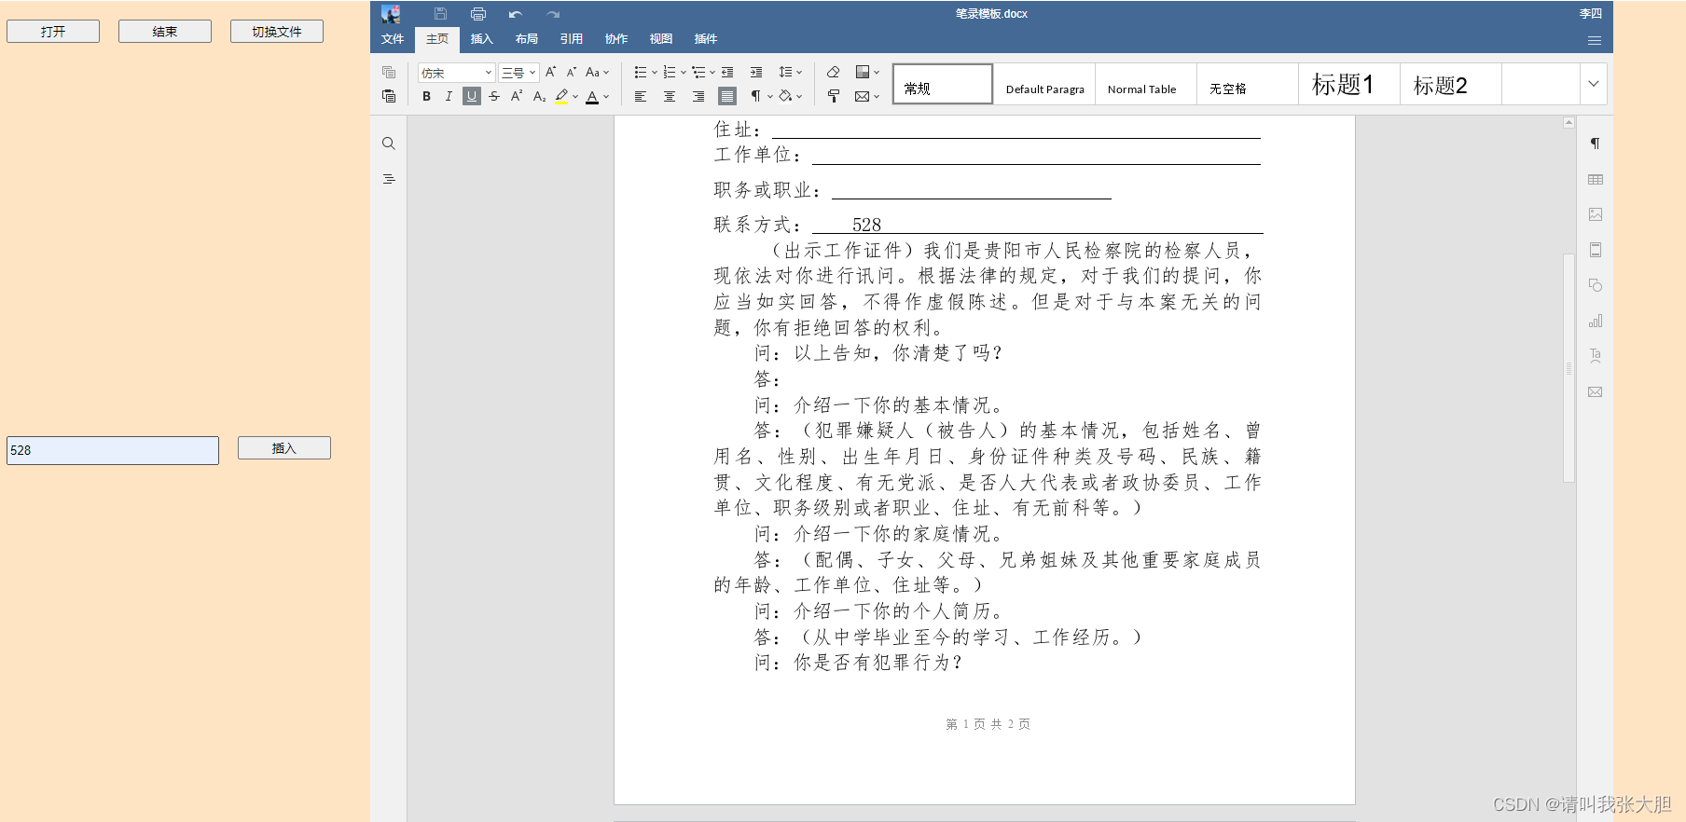
Task: Switch to the 引用 ribbon tab
Action: (x=572, y=39)
